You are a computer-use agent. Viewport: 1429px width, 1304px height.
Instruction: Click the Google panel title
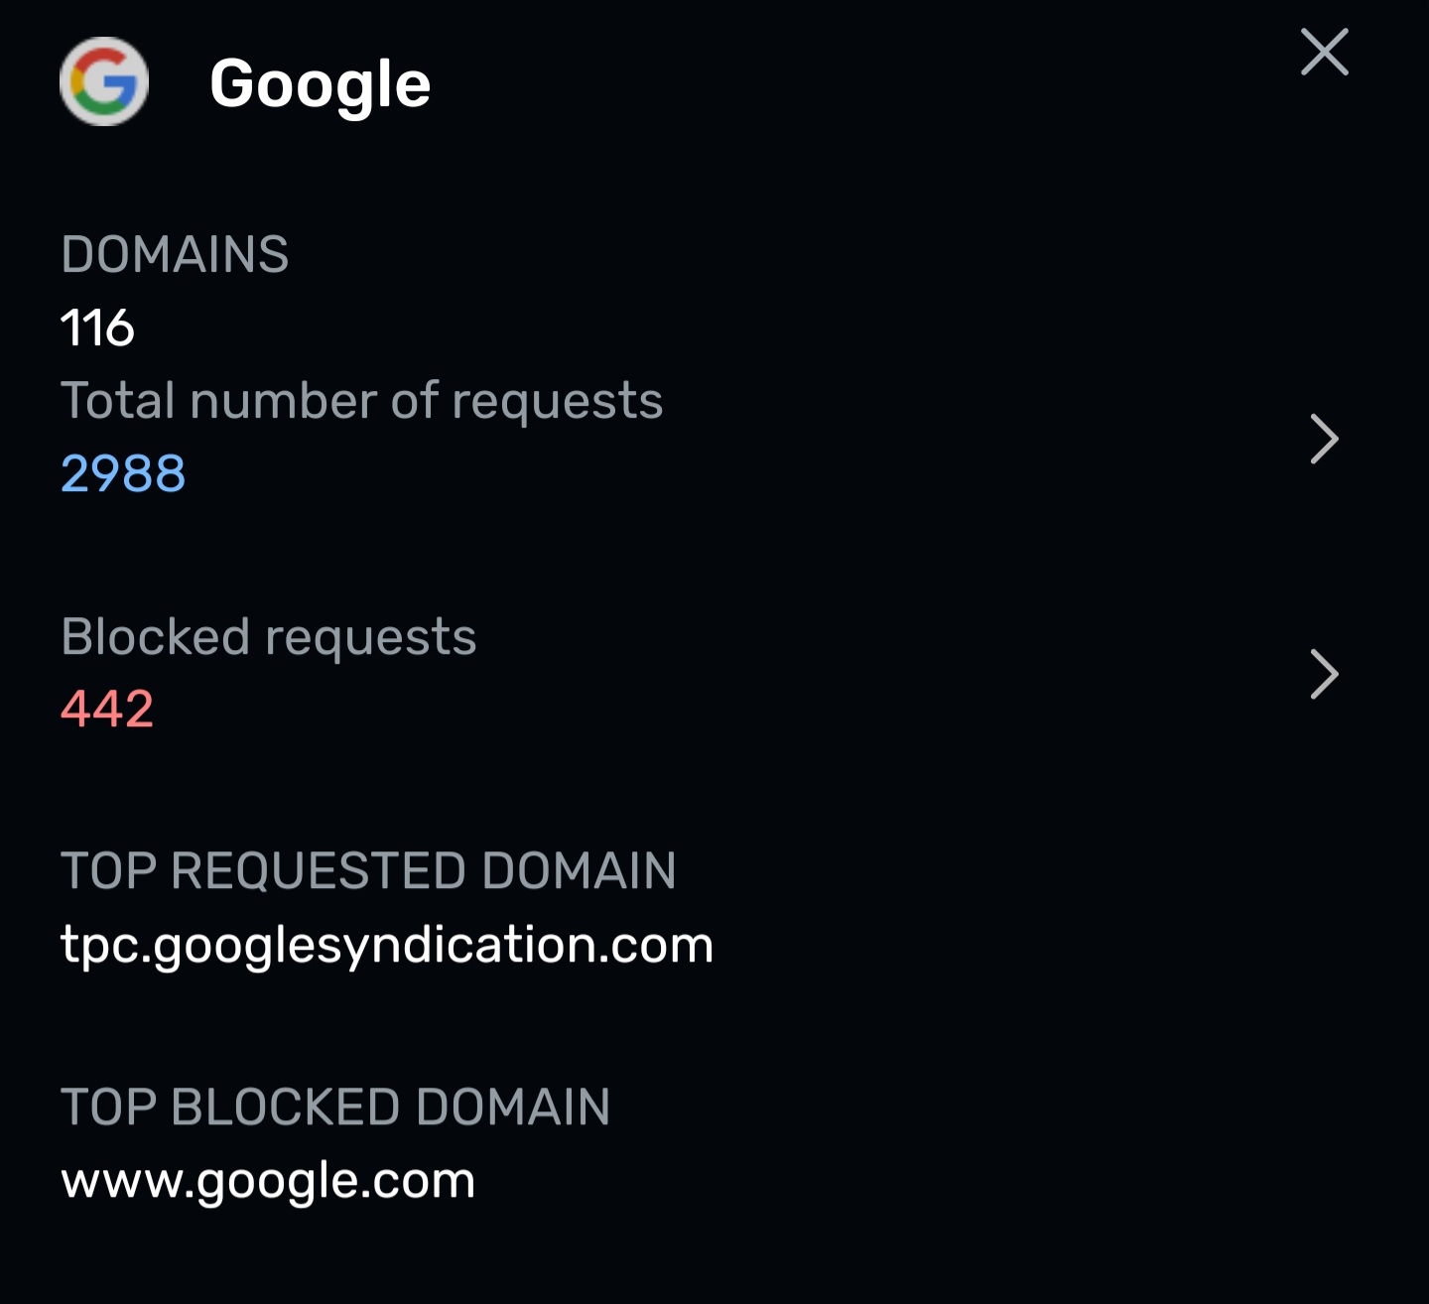point(320,83)
